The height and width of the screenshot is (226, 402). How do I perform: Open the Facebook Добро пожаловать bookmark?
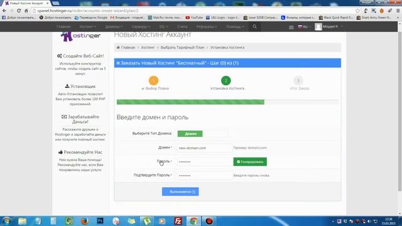pos(19,18)
